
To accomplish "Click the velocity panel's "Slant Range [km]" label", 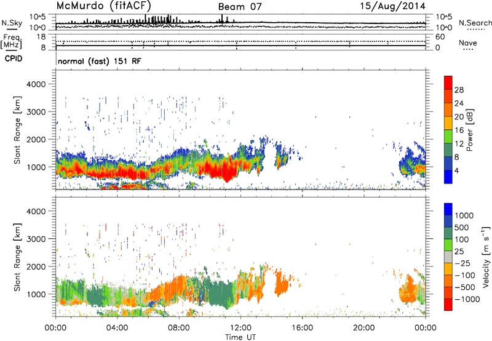I will point(17,257).
